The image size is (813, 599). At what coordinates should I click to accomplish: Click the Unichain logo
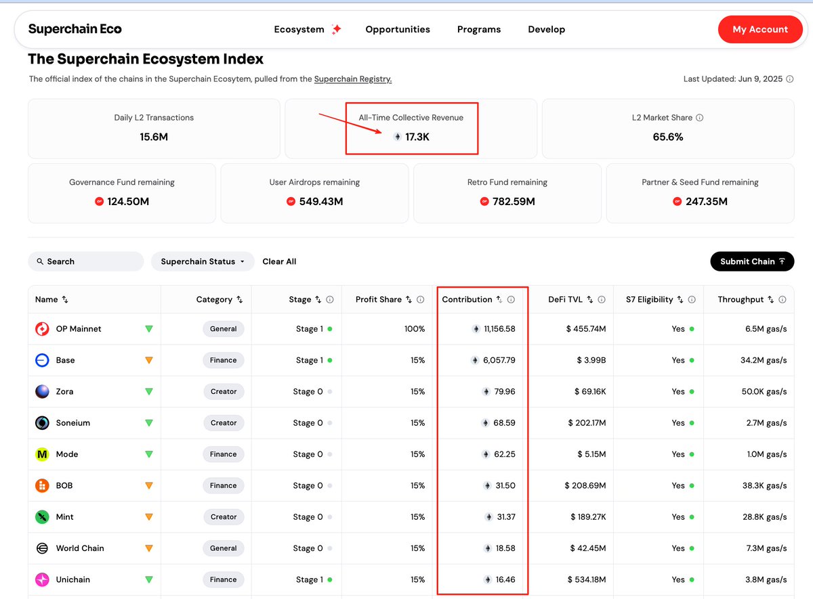42,579
